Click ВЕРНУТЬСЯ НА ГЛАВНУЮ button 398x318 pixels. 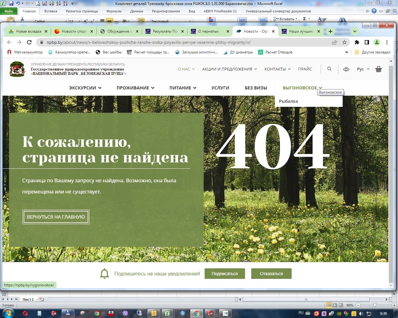click(x=56, y=217)
